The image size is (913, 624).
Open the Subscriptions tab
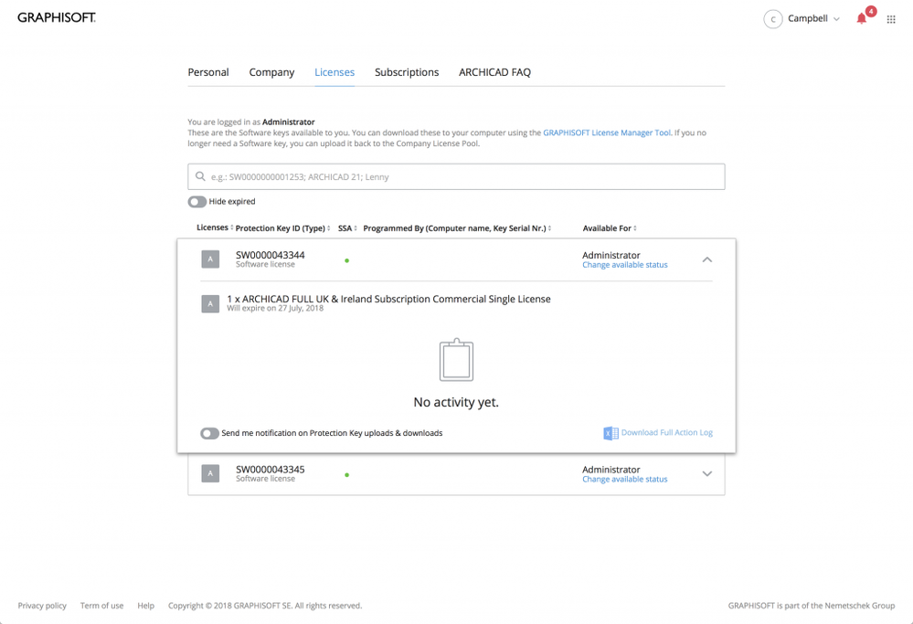pyautogui.click(x=407, y=72)
